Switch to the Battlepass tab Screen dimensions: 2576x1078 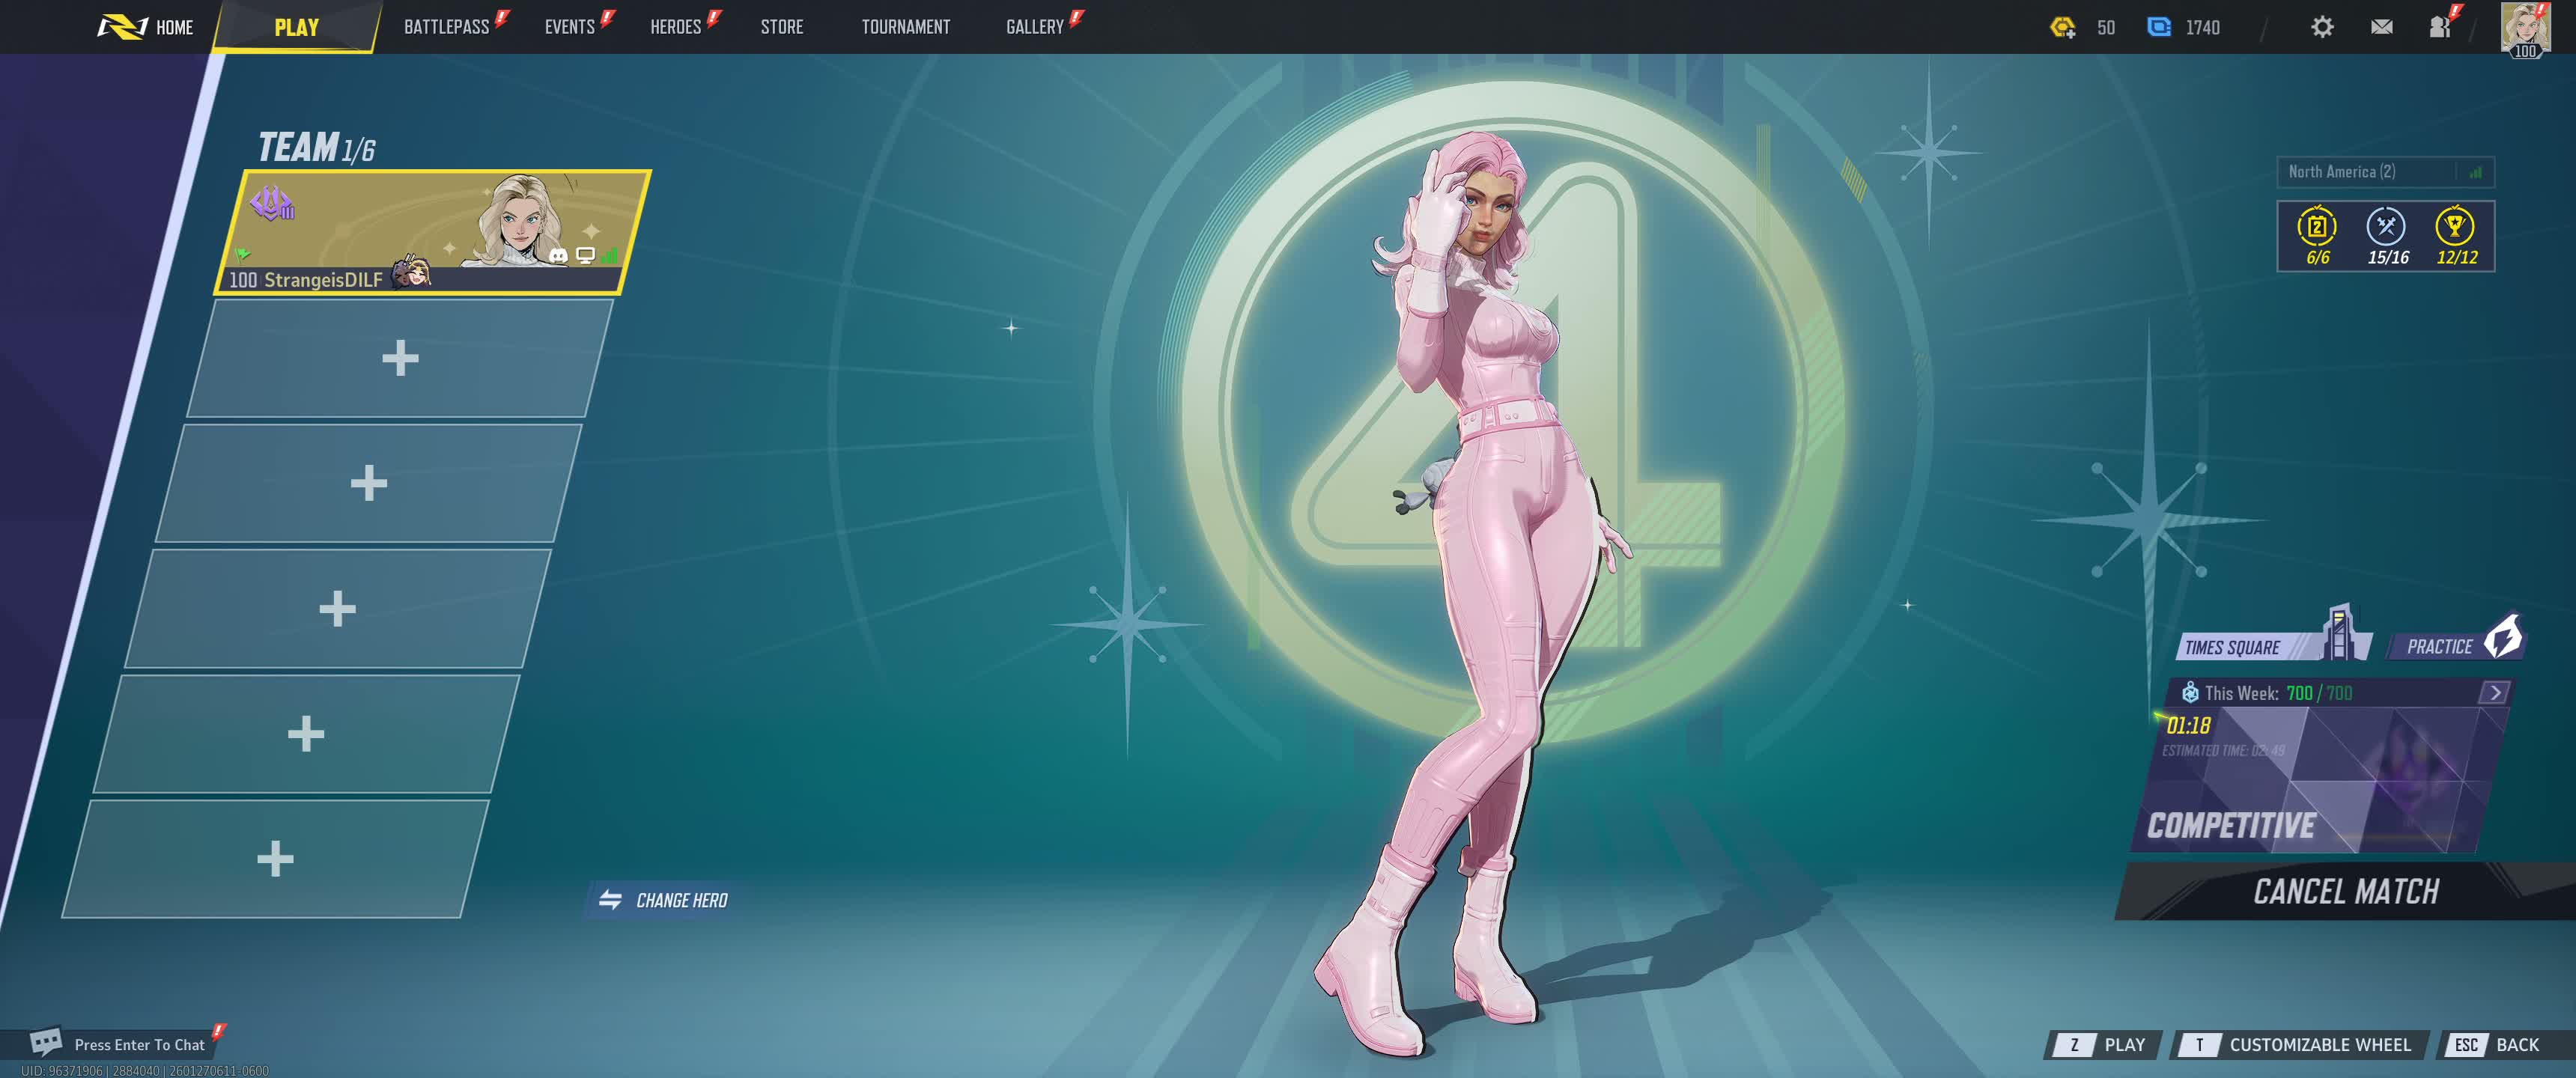click(x=446, y=27)
